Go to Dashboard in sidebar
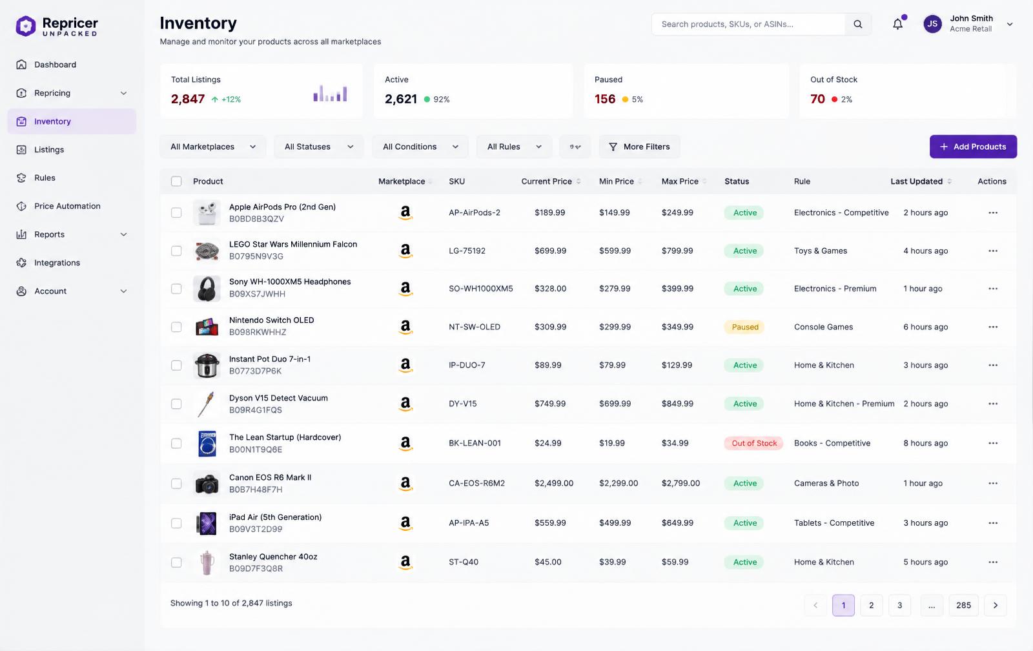 pos(72,65)
